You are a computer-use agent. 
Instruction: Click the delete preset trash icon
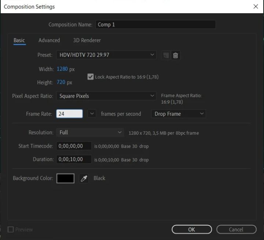point(176,55)
